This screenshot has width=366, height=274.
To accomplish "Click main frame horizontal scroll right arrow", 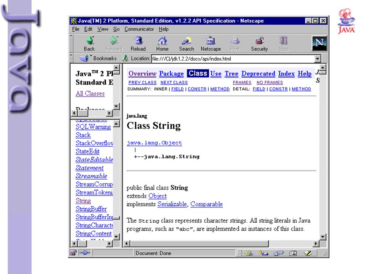I will click(316, 244).
